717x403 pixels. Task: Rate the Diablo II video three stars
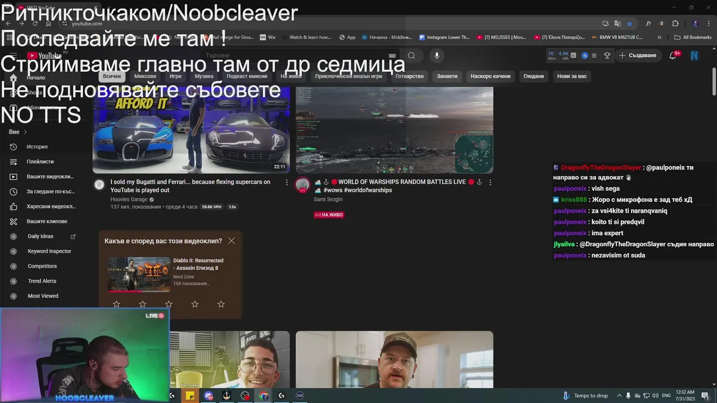click(169, 304)
